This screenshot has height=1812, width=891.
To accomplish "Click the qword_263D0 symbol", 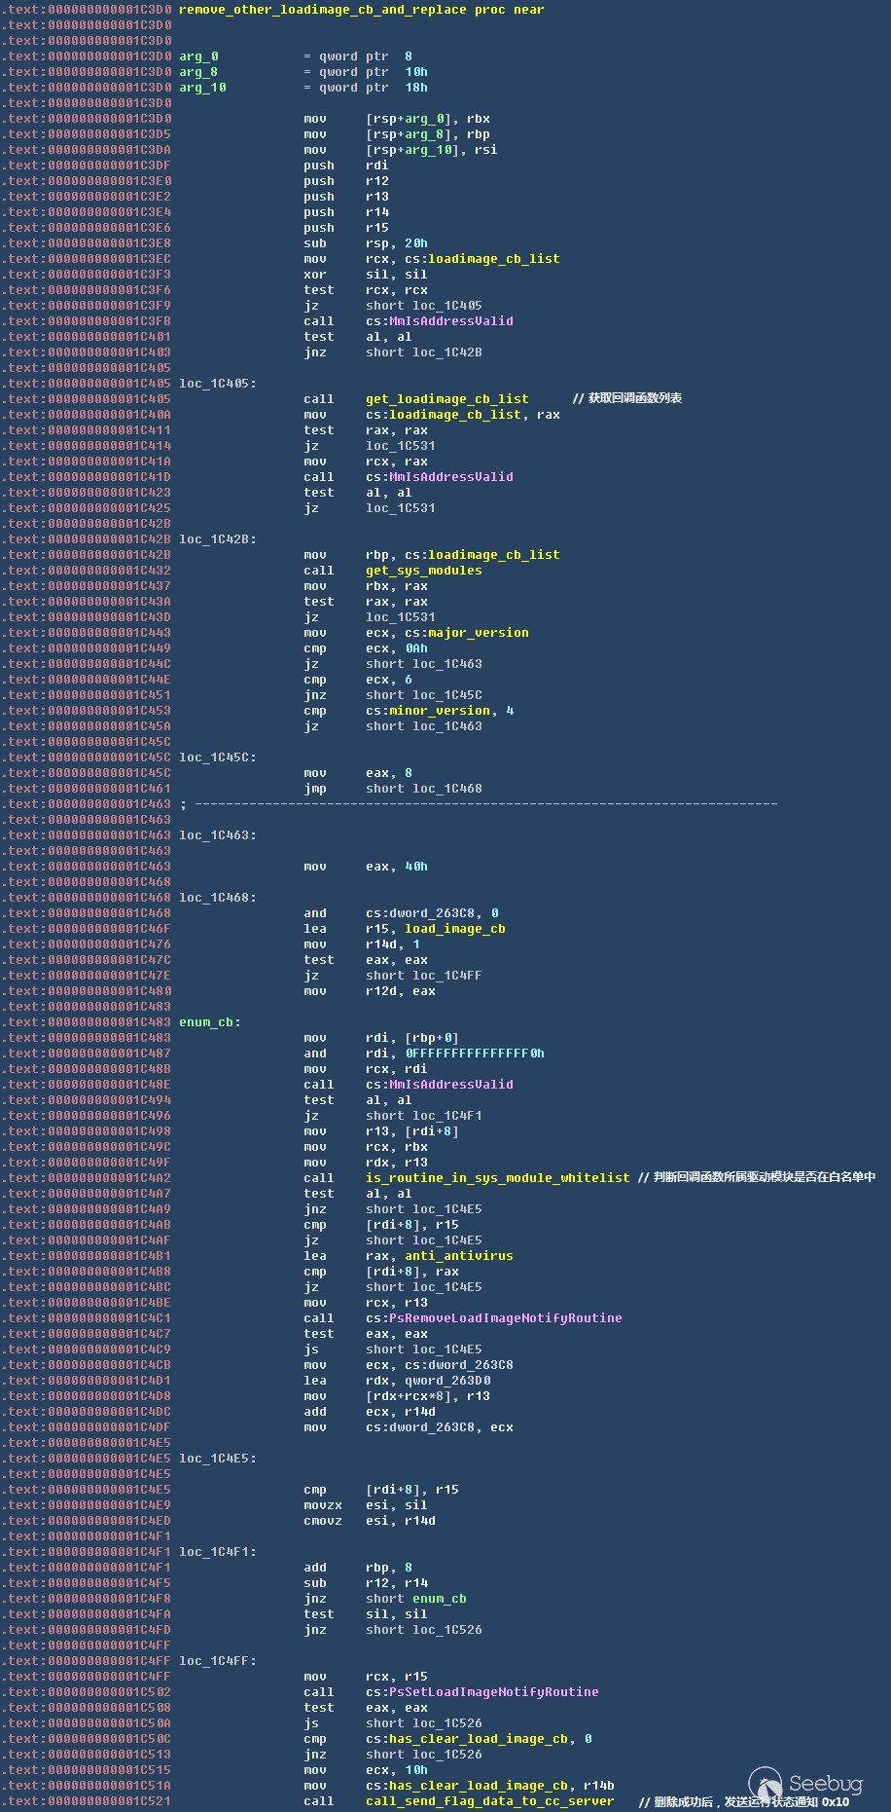I will tap(447, 1381).
